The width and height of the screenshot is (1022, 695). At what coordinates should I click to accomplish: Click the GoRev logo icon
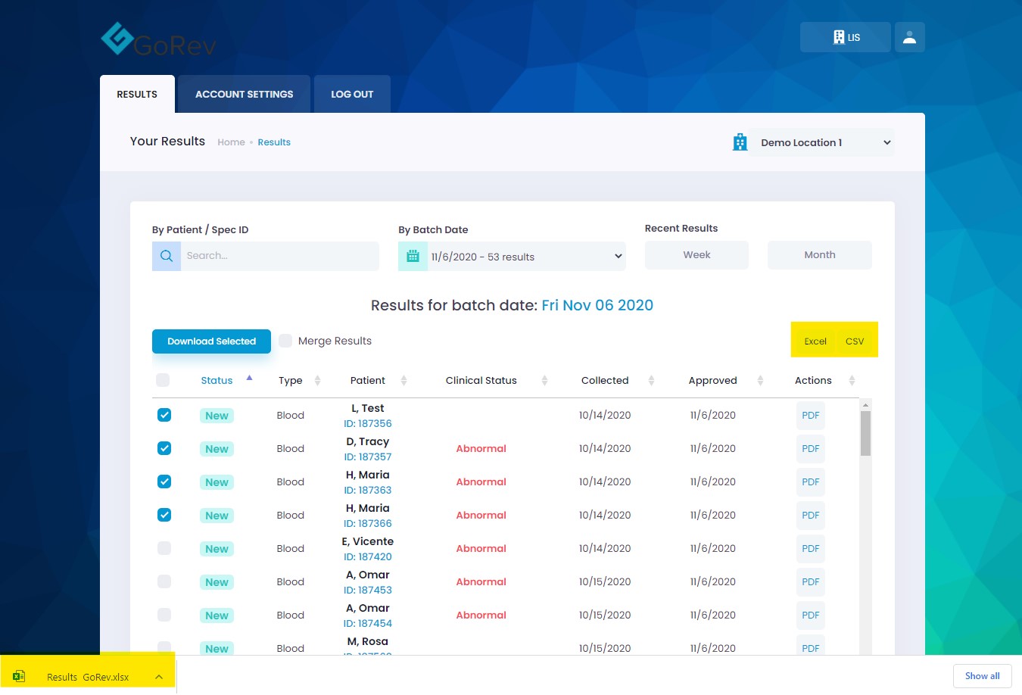coord(117,39)
